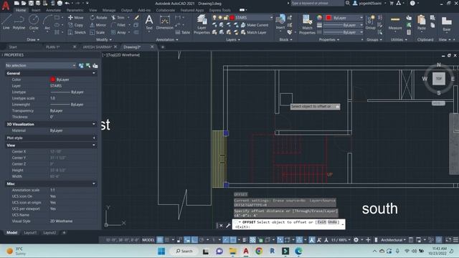
Task: Open Layer Properties manager
Action: point(202,24)
